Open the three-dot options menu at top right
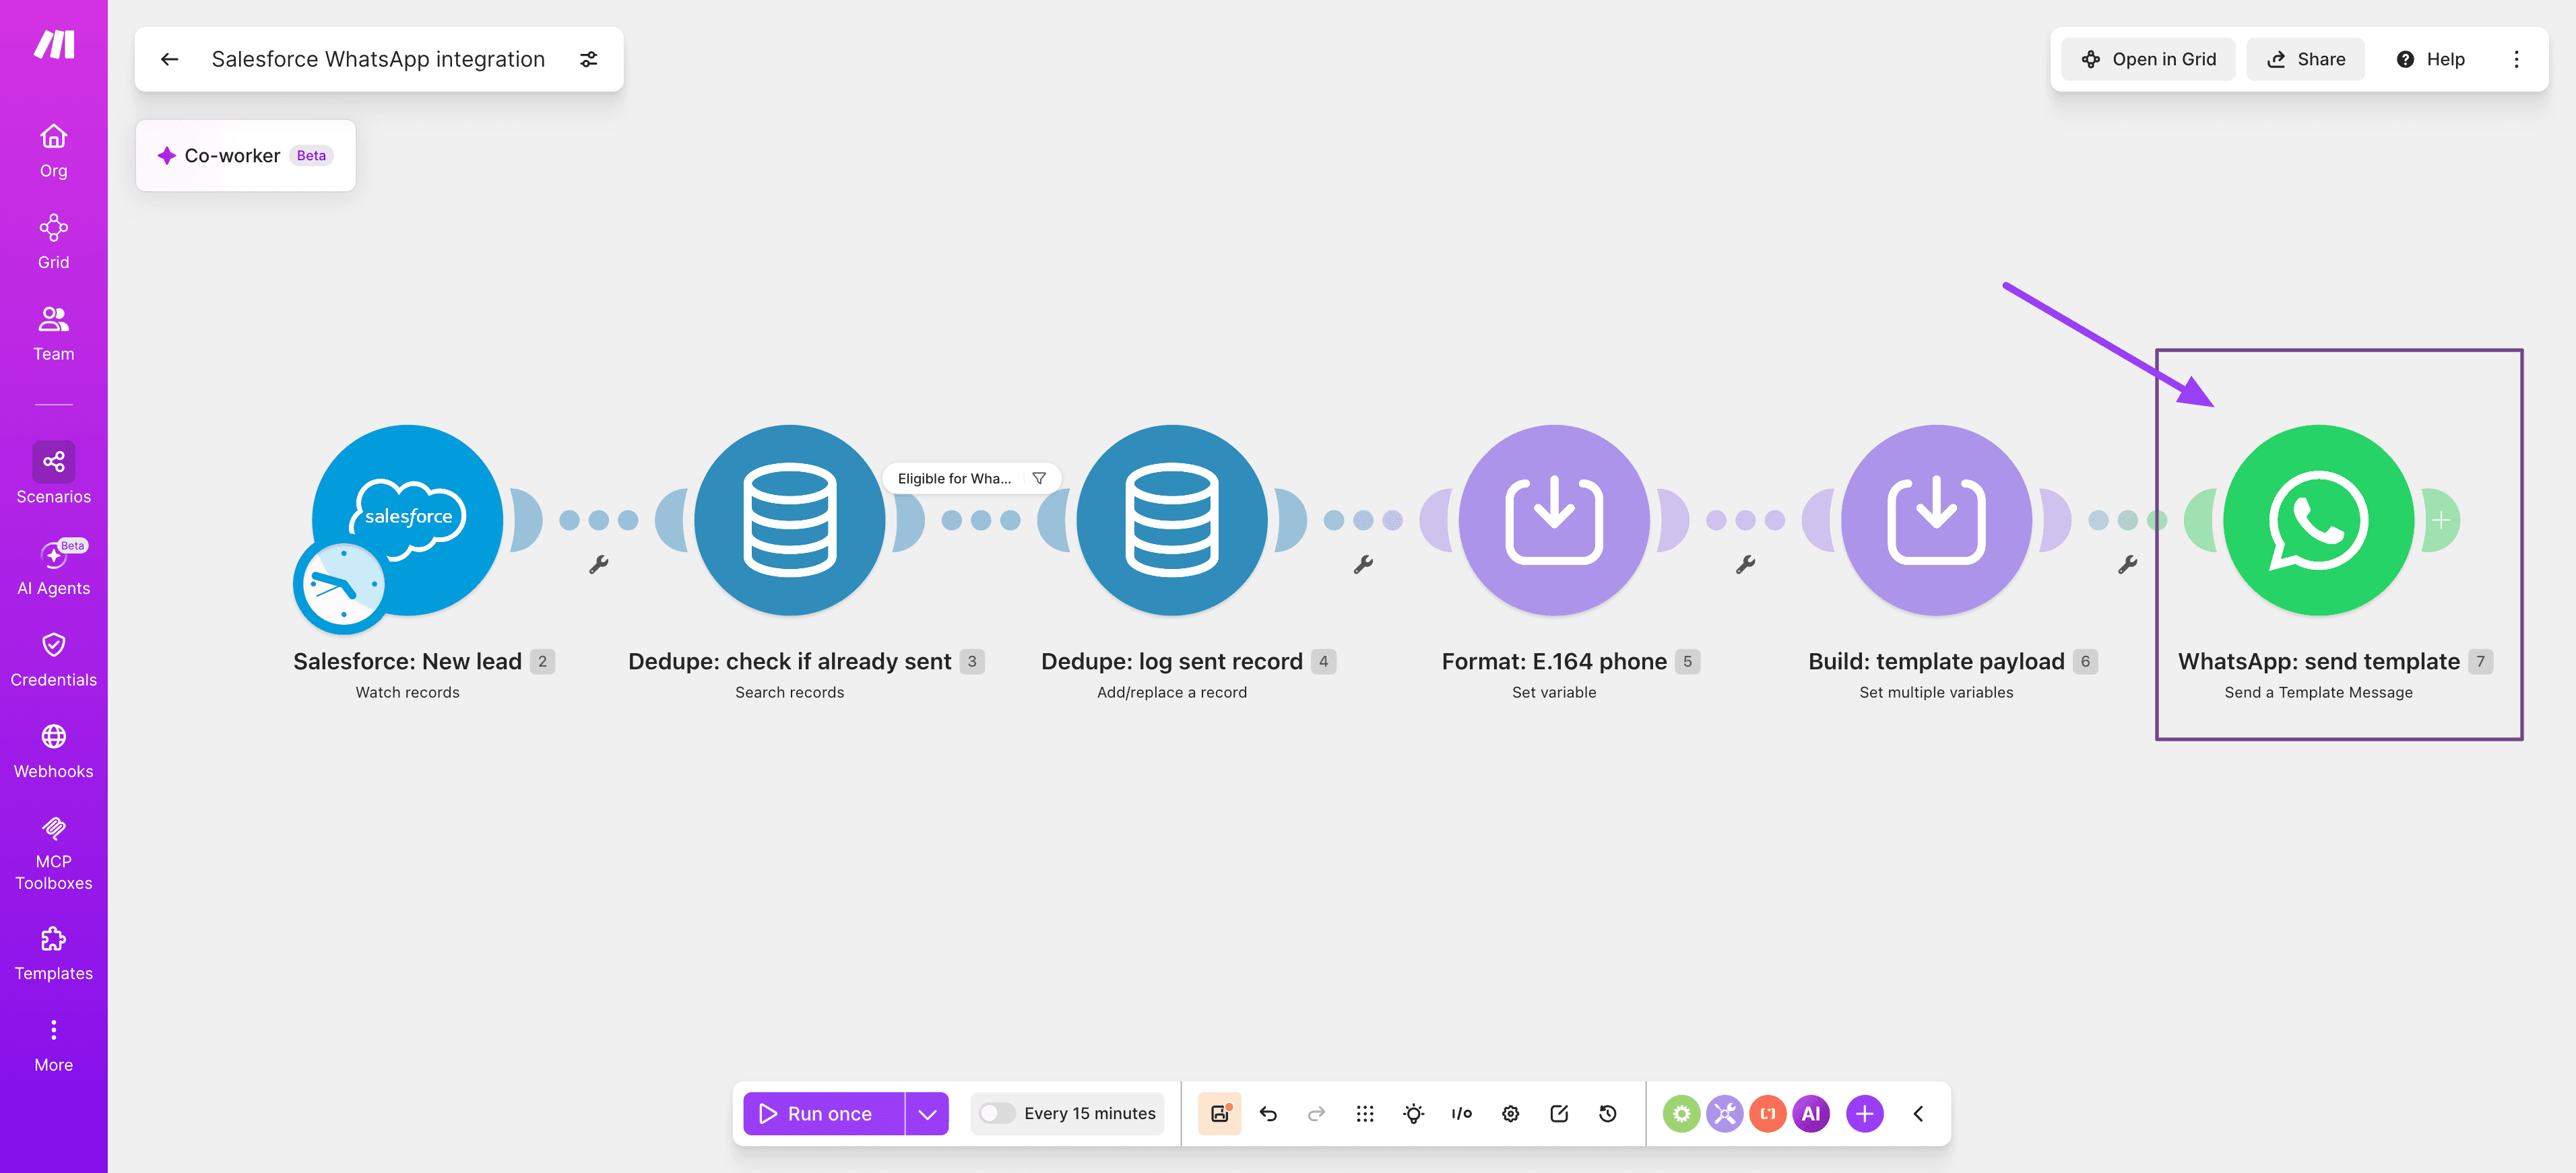 coord(2517,59)
